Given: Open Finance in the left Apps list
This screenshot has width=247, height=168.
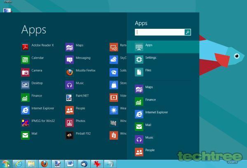Looking at the screenshot, I should click(25, 97).
